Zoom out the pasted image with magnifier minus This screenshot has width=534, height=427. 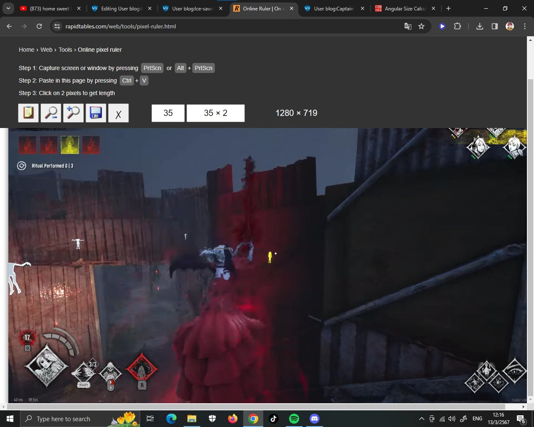click(51, 113)
